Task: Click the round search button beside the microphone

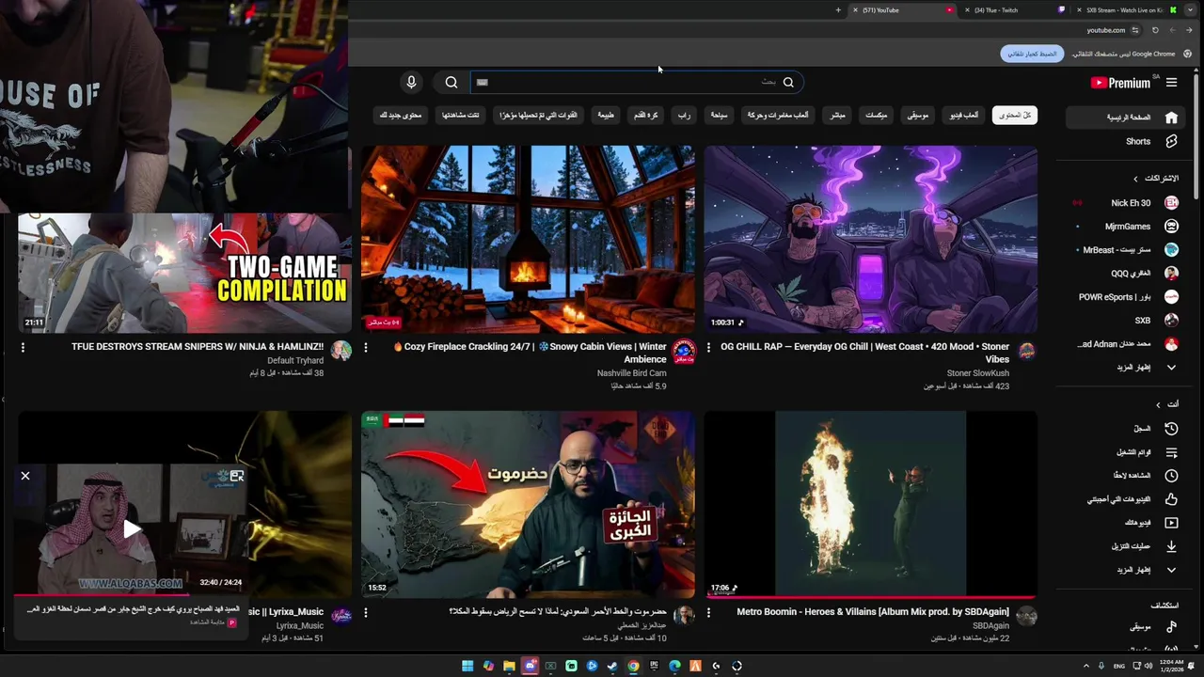Action: pos(451,83)
